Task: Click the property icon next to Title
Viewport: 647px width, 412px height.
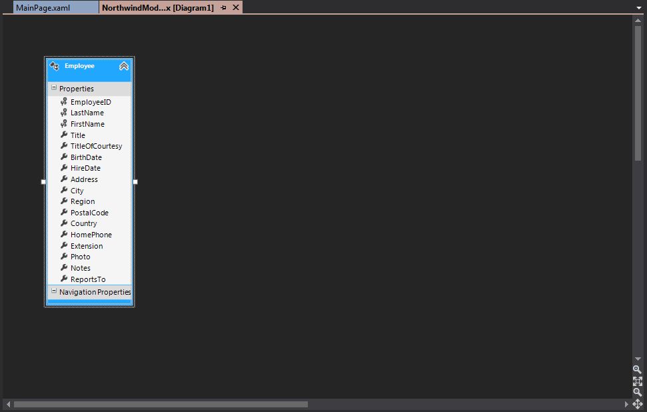Action: click(x=65, y=135)
